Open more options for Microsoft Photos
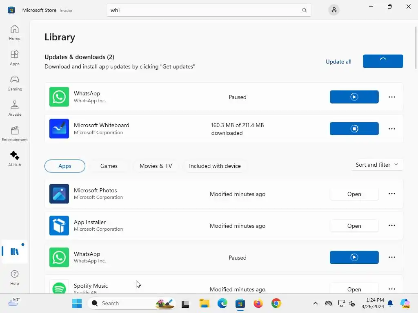This screenshot has height=313, width=418. pyautogui.click(x=391, y=194)
